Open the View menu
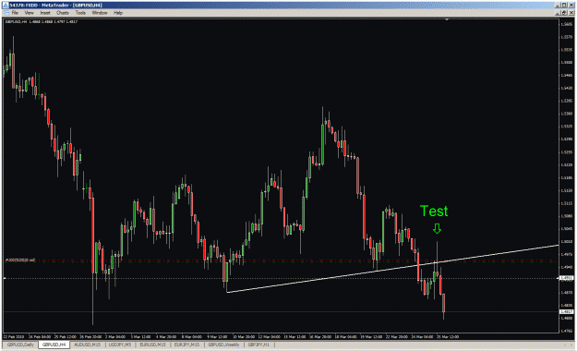The height and width of the screenshot is (351, 577). click(x=29, y=13)
